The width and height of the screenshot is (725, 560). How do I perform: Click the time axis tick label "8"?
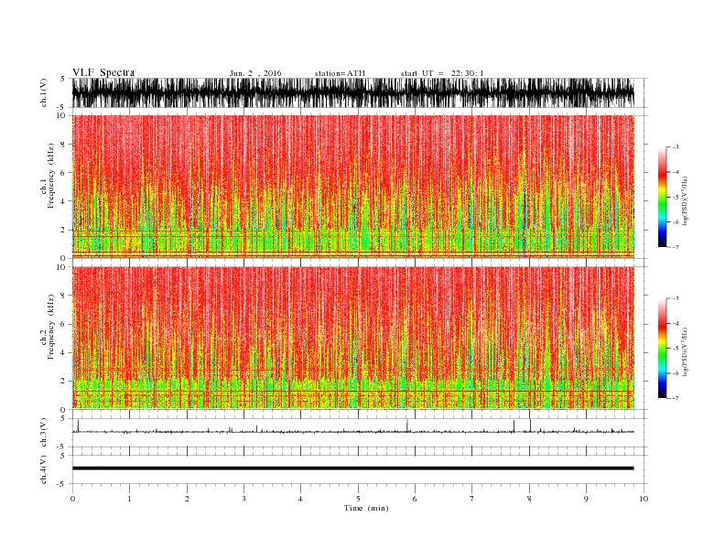click(529, 499)
